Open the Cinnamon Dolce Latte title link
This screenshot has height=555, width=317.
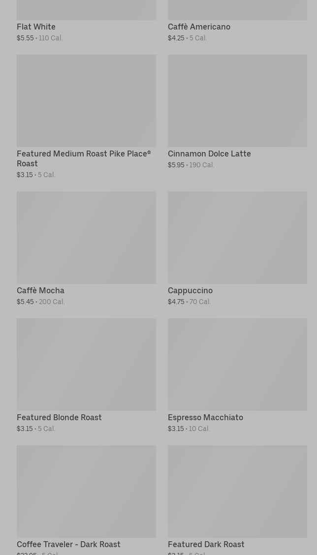pos(209,154)
